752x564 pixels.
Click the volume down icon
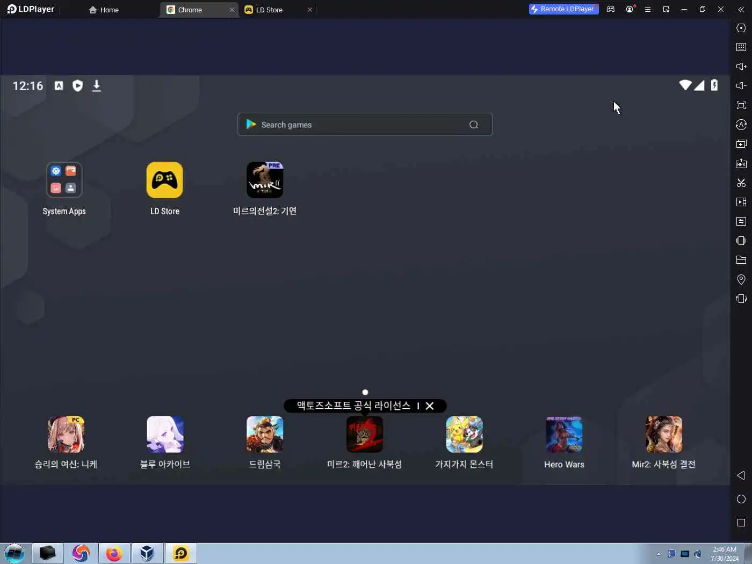click(x=741, y=86)
